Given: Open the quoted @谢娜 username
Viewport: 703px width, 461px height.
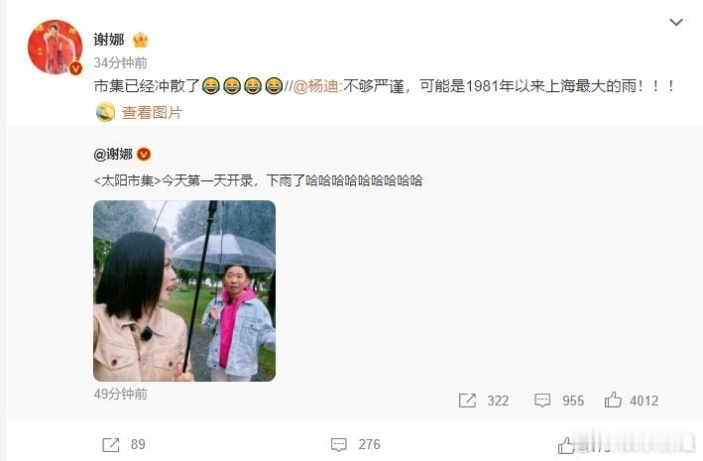Looking at the screenshot, I should tap(113, 155).
